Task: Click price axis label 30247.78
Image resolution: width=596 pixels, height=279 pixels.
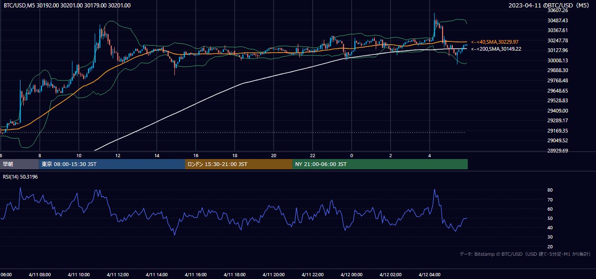Action: click(x=558, y=40)
